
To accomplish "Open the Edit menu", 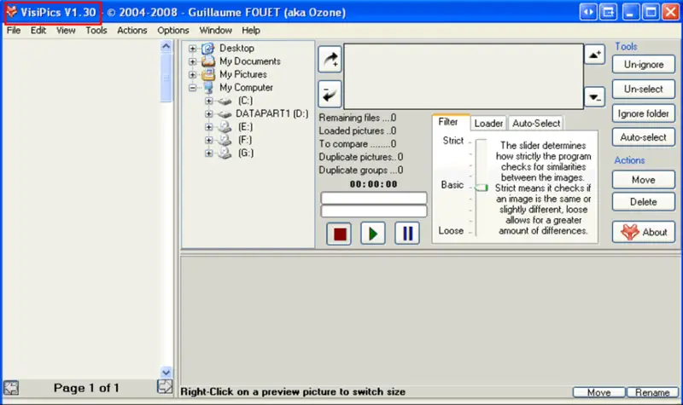I will [x=38, y=31].
